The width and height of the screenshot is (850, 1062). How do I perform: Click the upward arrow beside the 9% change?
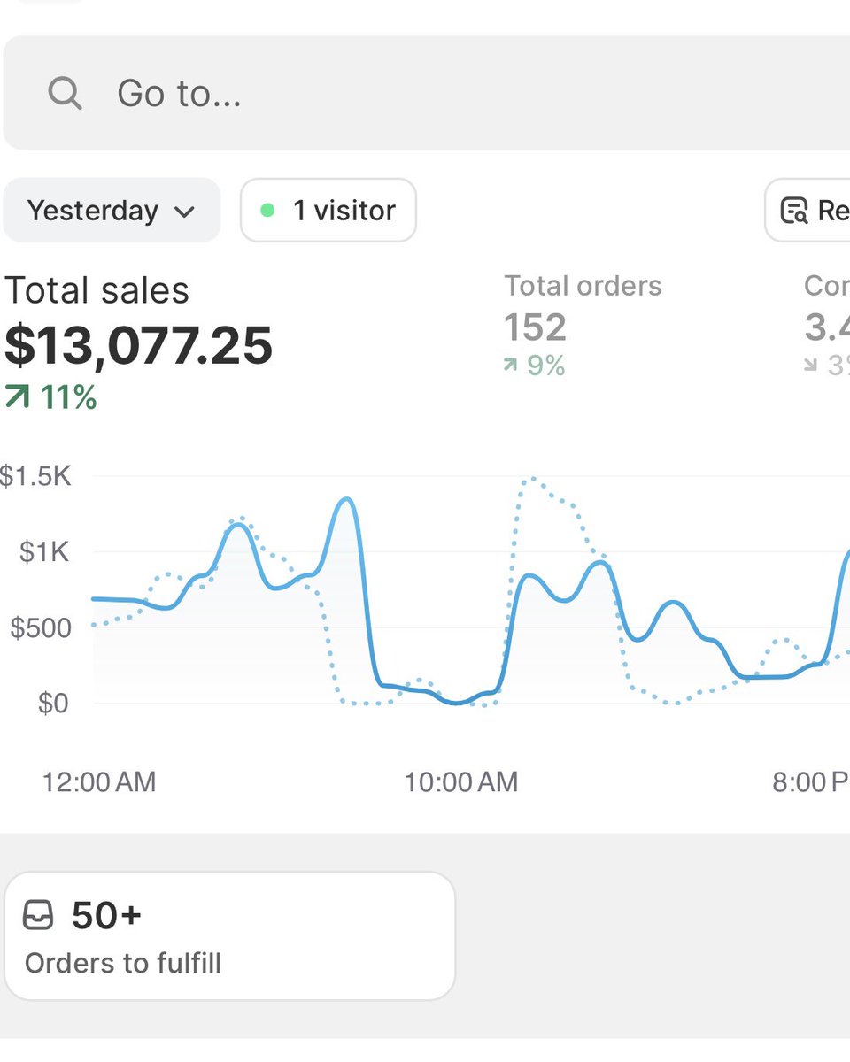tap(511, 365)
